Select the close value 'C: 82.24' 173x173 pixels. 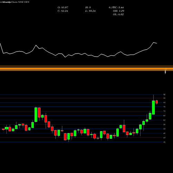tap(63, 11)
